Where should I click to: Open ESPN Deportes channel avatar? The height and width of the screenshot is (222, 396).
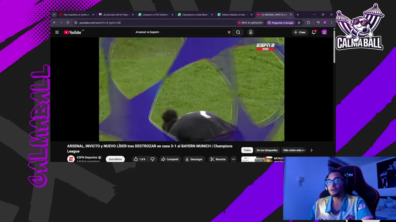(x=71, y=159)
